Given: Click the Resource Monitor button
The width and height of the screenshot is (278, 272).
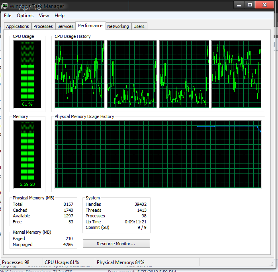Looking at the screenshot, I should (x=116, y=244).
